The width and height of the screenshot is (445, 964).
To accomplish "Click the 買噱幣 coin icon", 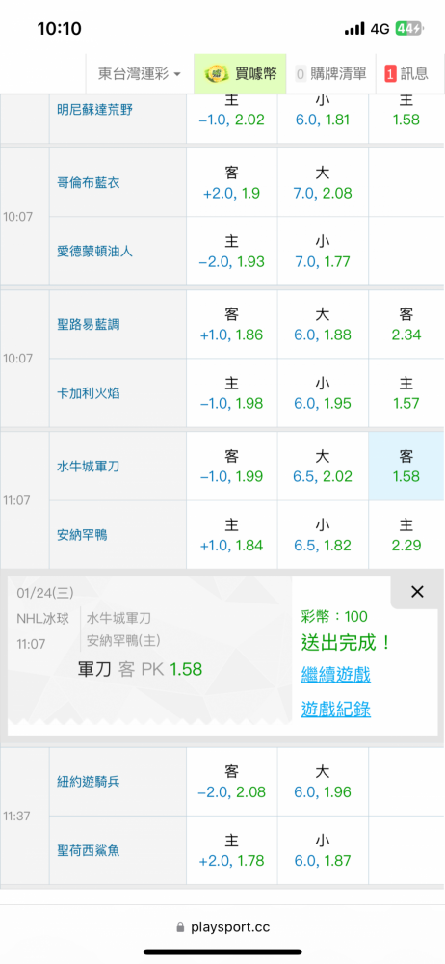I will click(x=215, y=74).
